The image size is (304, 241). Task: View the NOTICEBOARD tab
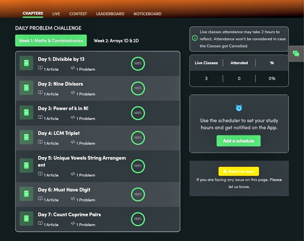click(x=147, y=14)
